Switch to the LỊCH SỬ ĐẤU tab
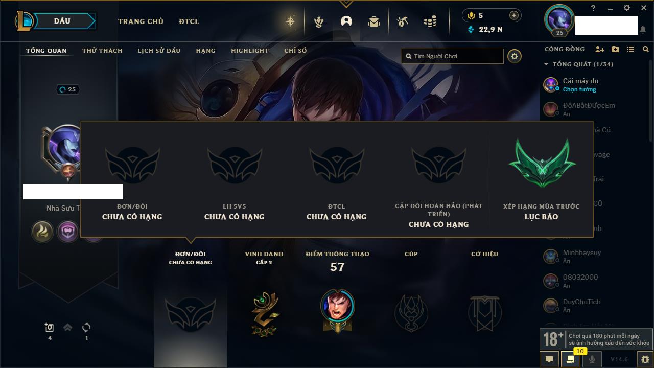 (159, 51)
